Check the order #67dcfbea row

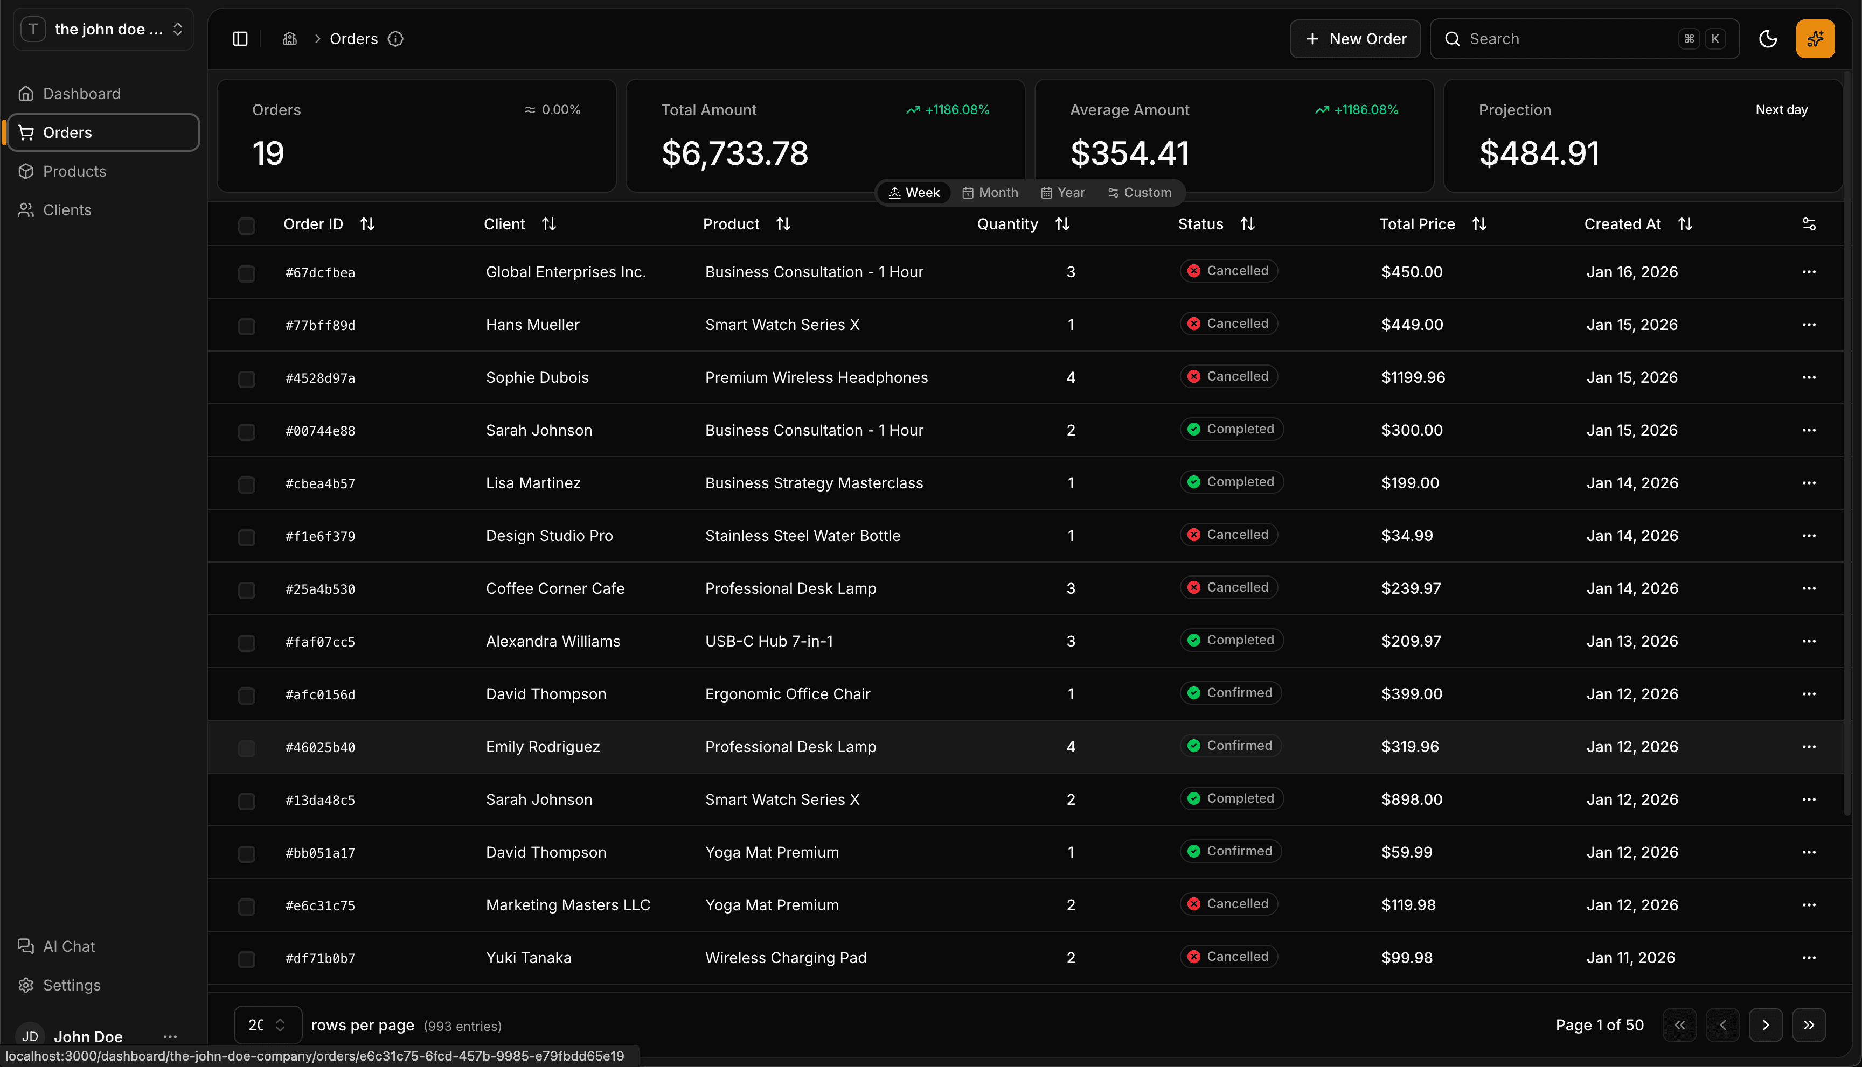246,273
